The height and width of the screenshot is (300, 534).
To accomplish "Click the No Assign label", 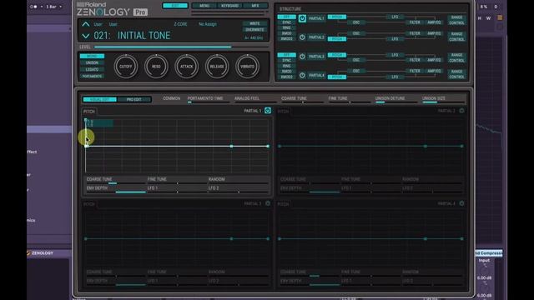I will [208, 24].
